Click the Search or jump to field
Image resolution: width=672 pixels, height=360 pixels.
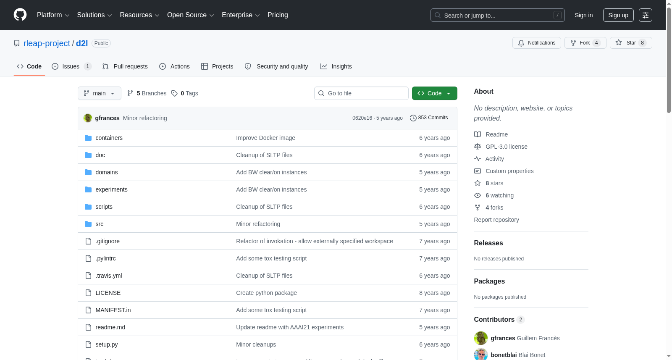[x=498, y=15]
